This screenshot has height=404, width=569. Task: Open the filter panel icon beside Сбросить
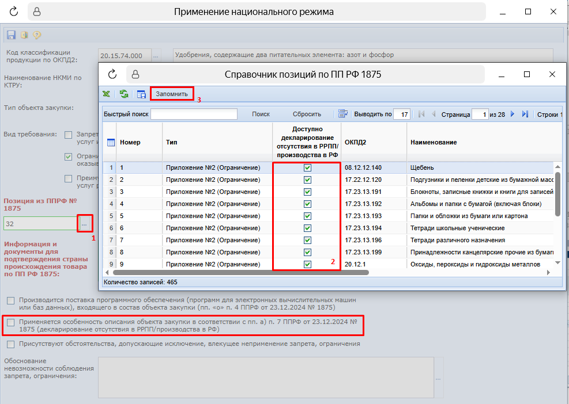coord(343,114)
